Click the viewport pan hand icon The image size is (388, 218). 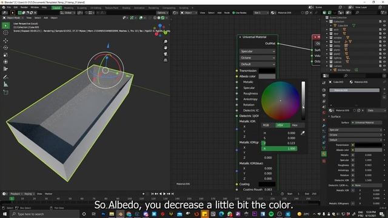pyautogui.click(x=166, y=48)
